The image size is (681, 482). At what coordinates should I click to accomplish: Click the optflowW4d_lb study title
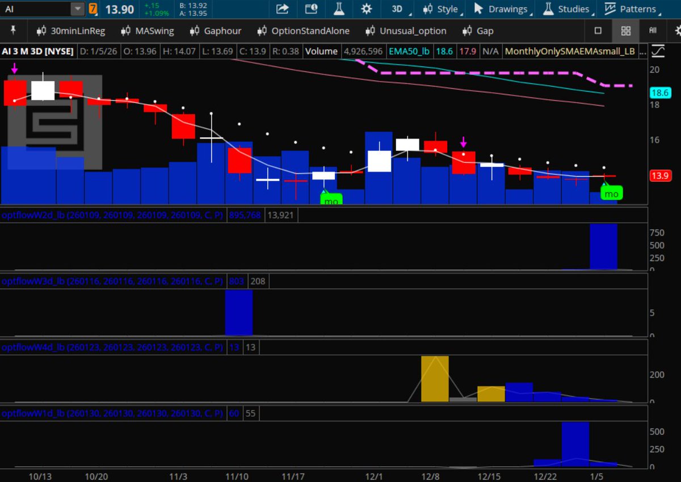coord(112,347)
